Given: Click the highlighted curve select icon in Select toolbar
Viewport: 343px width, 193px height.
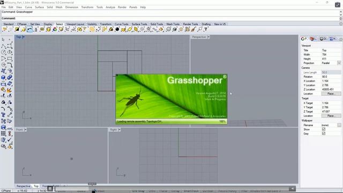Looking at the screenshot, I should tap(30, 29).
